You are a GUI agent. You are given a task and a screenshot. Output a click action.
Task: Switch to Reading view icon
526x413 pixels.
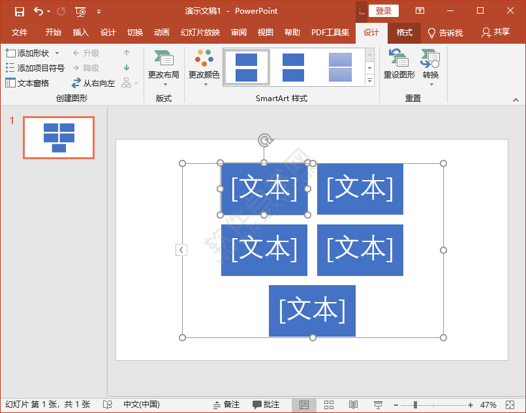point(353,405)
